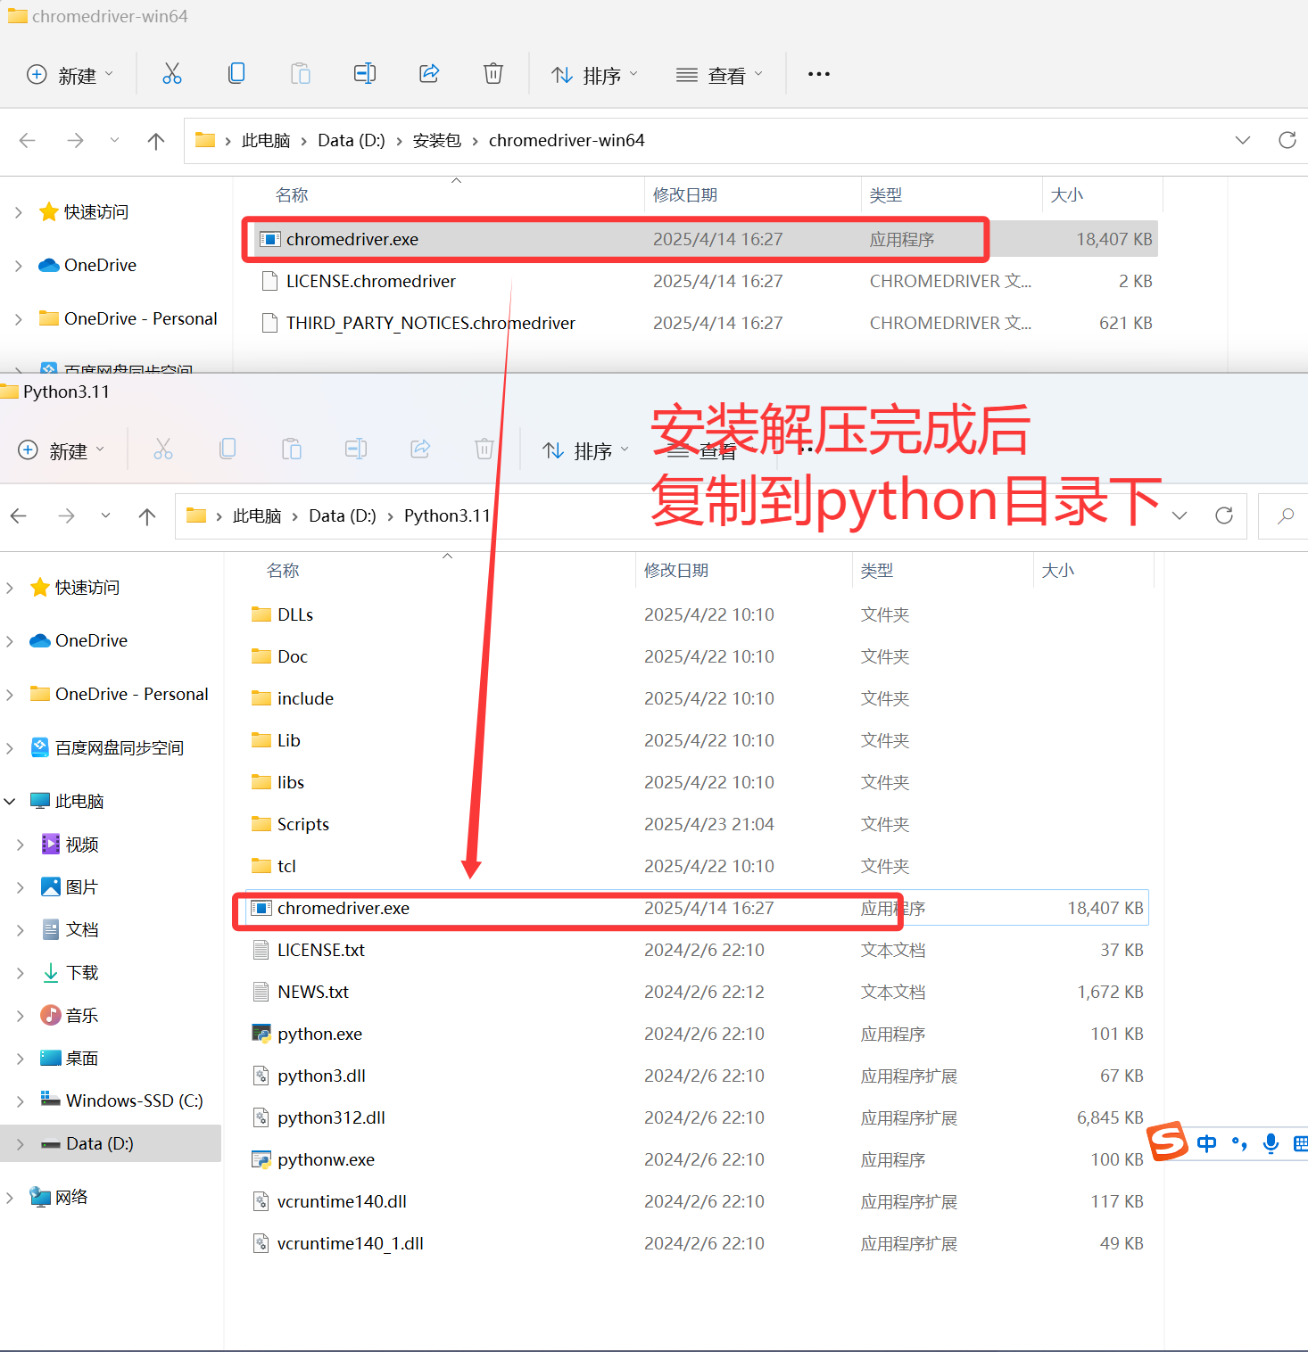This screenshot has width=1308, height=1352.
Task: Toggle Sogou punctuation mode icon
Action: pos(1239,1143)
